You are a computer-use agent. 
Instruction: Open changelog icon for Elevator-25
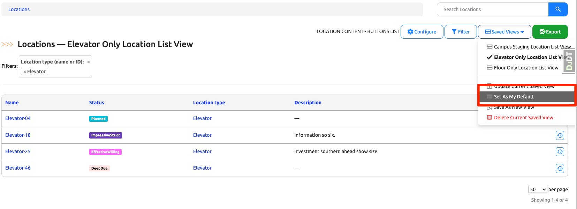560,152
